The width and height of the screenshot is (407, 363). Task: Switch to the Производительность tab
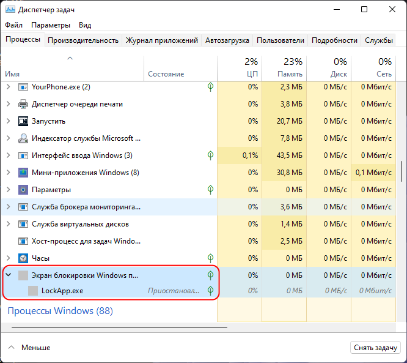[x=83, y=40]
